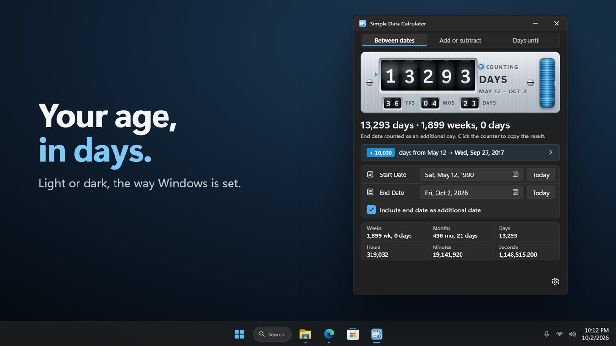Click the Weeks value 1,899 wk, 0 days
Viewport: 616px width, 346px height.
pyautogui.click(x=389, y=235)
